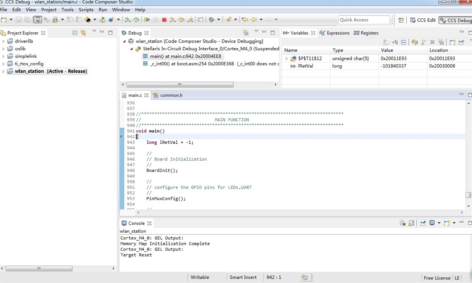Image resolution: width=472 pixels, height=283 pixels.
Task: Click the green bug Debug toolbar icon
Action: pos(211,20)
